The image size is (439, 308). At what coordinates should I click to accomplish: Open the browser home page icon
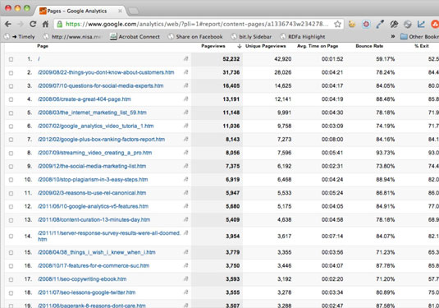(x=45, y=24)
